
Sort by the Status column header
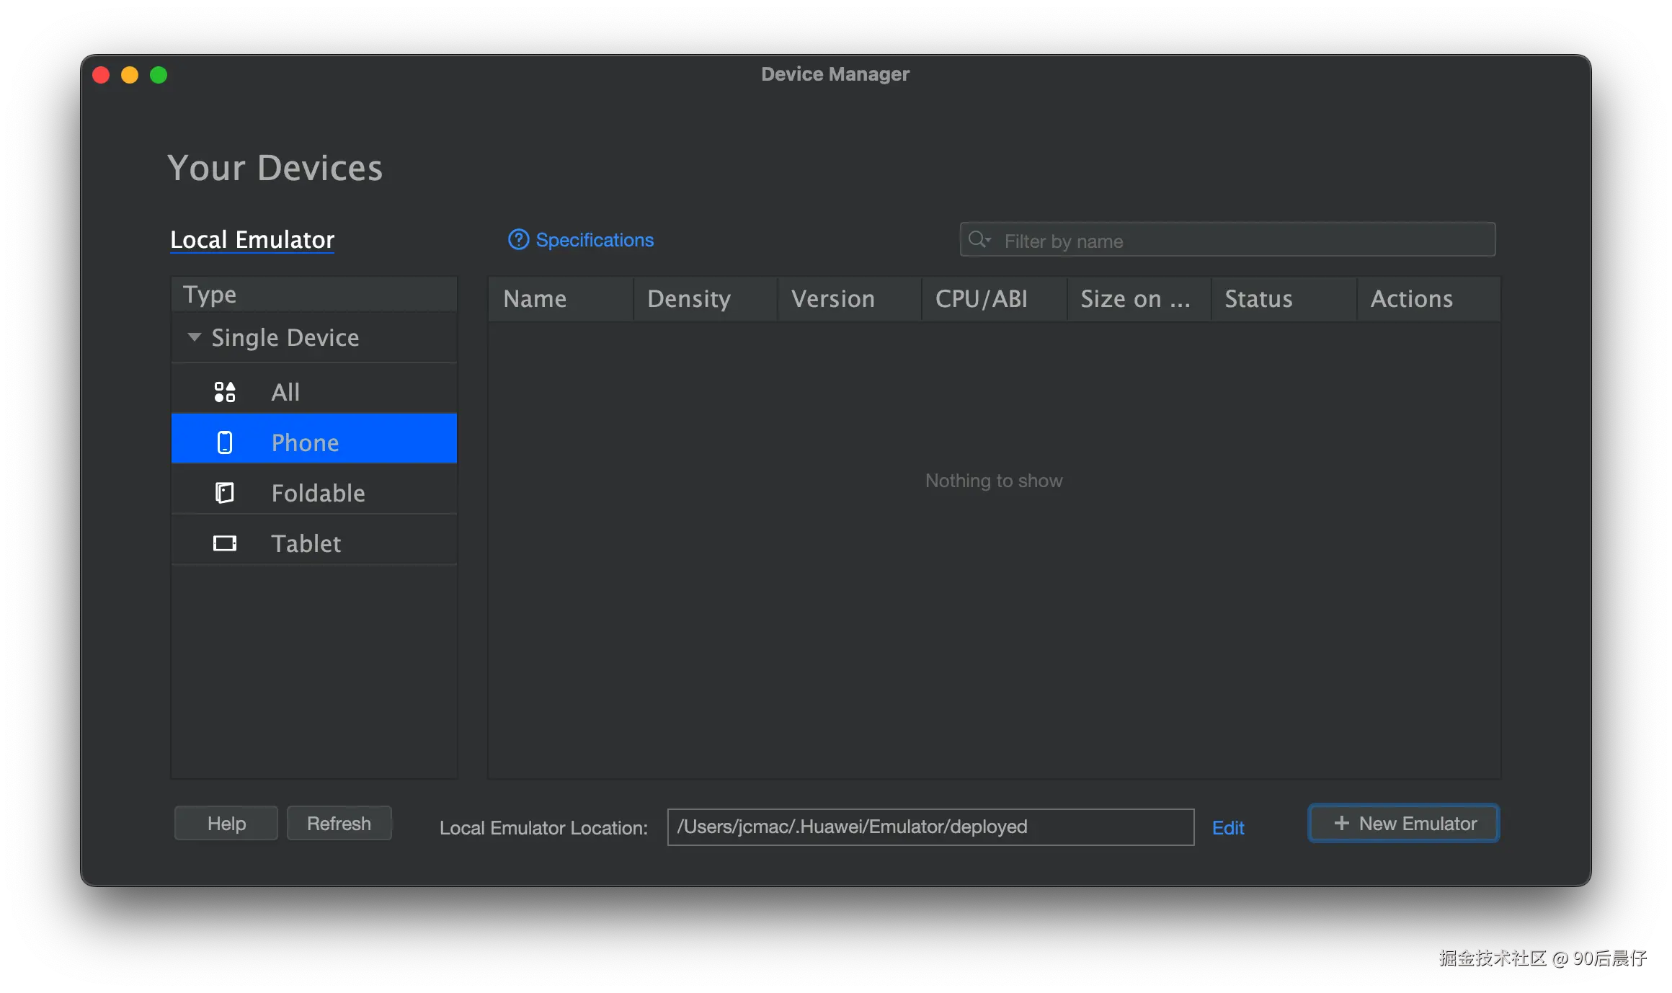coord(1284,299)
